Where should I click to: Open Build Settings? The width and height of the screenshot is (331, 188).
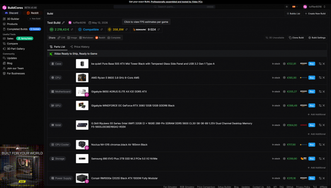click(317, 38)
